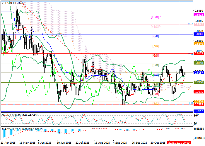Click the [6/8] Murrey level label
The height and width of the screenshot is (146, 205).
pos(156,55)
